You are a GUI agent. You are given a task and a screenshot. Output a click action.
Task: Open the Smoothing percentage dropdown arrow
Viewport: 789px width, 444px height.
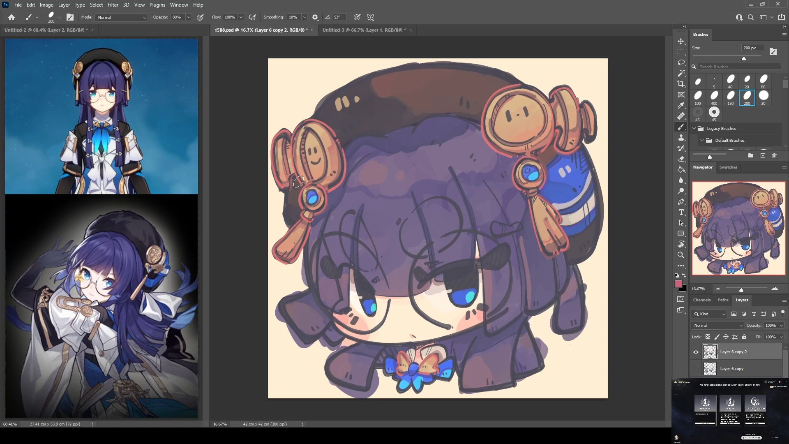305,17
